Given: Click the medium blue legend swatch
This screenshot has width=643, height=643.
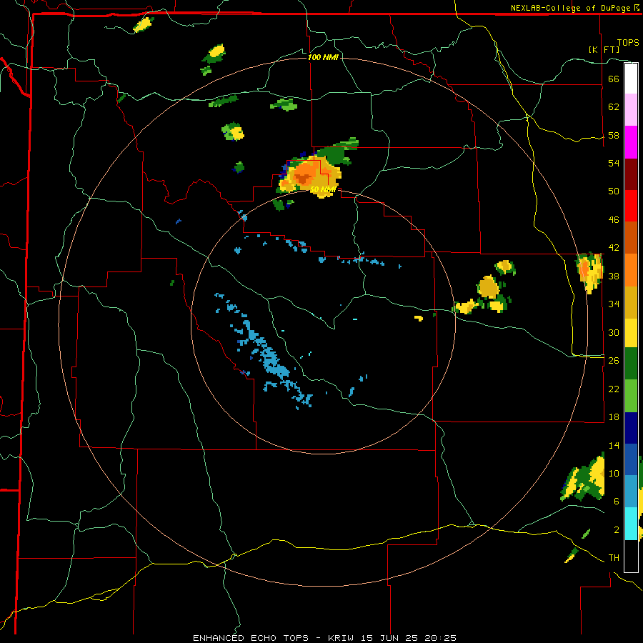Looking at the screenshot, I should (x=631, y=460).
